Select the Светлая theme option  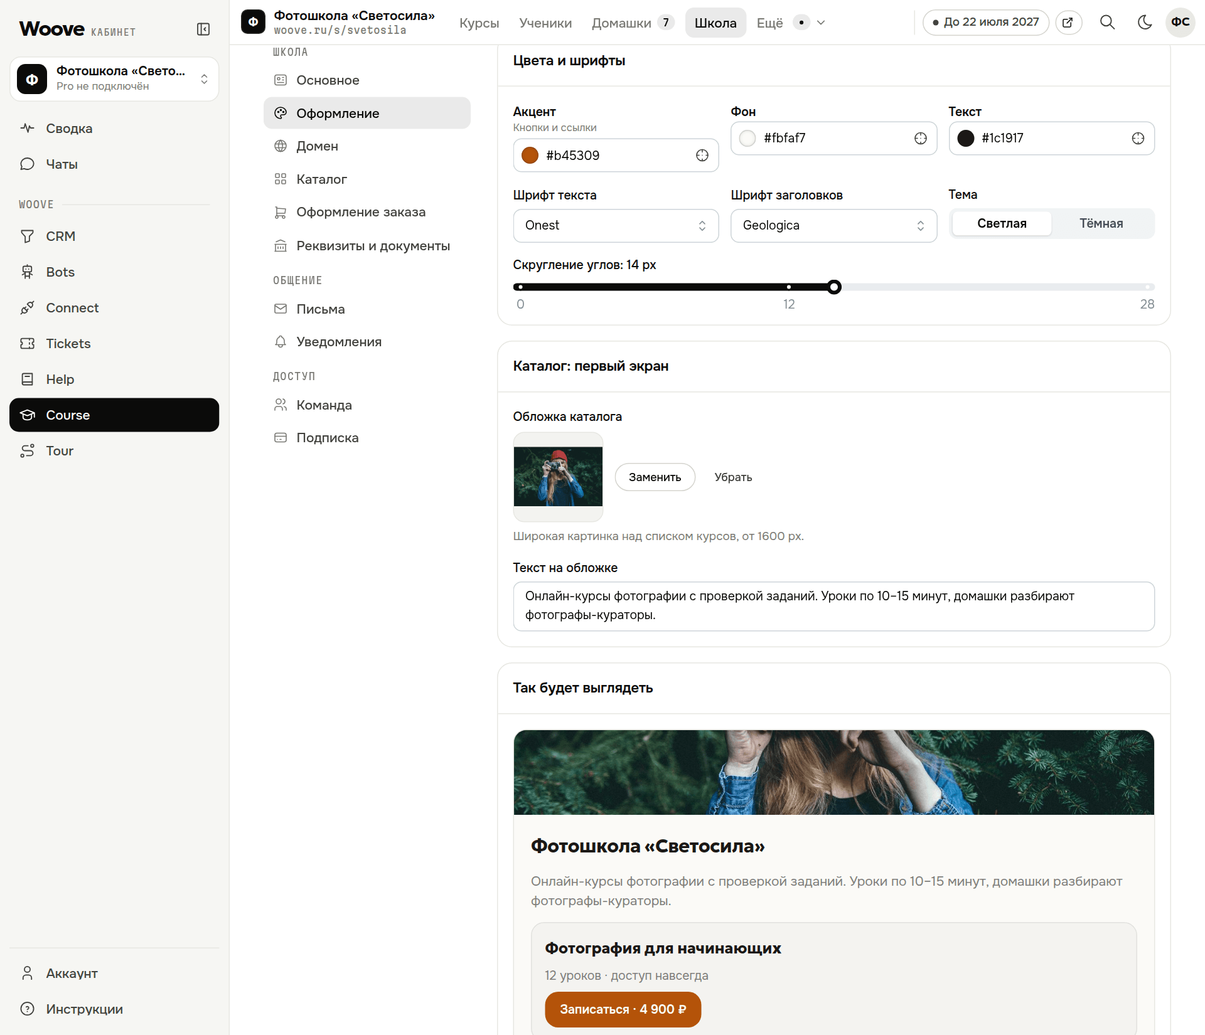pyautogui.click(x=1002, y=224)
